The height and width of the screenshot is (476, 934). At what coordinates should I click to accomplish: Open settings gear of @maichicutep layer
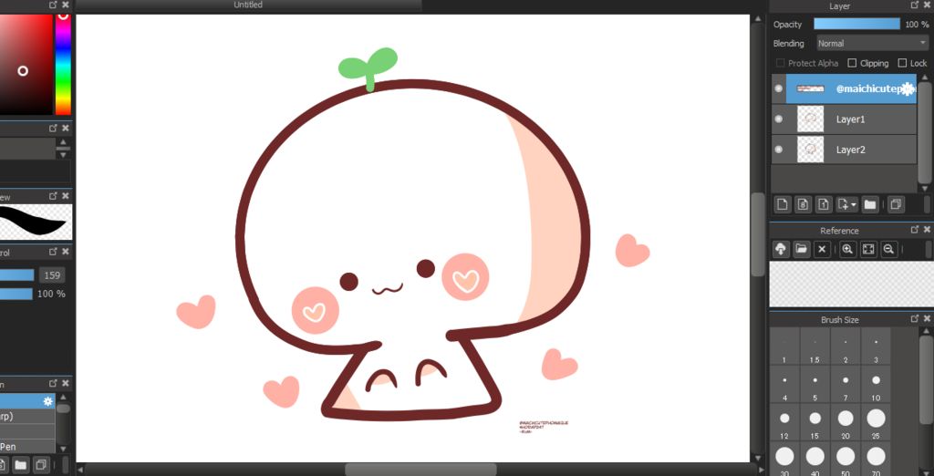tap(908, 89)
